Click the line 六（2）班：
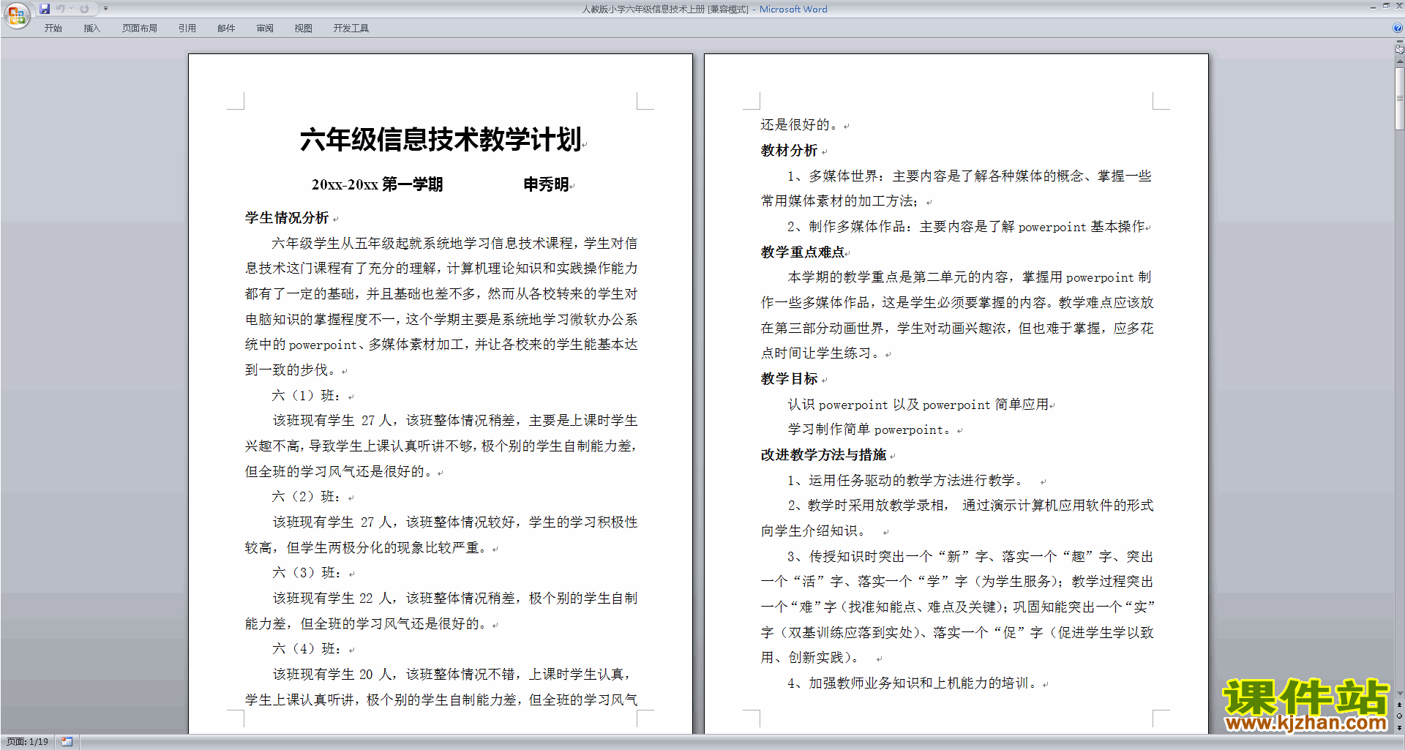The height and width of the screenshot is (750, 1405). tap(306, 497)
